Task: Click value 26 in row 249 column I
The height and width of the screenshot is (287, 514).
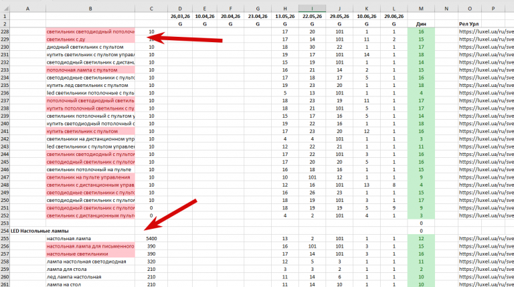Action: 312,193
